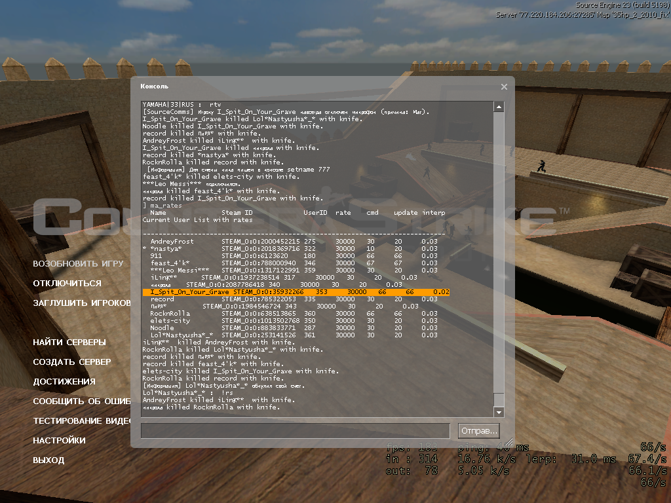The height and width of the screenshot is (503, 671).
Task: Close the console window
Action: click(504, 87)
